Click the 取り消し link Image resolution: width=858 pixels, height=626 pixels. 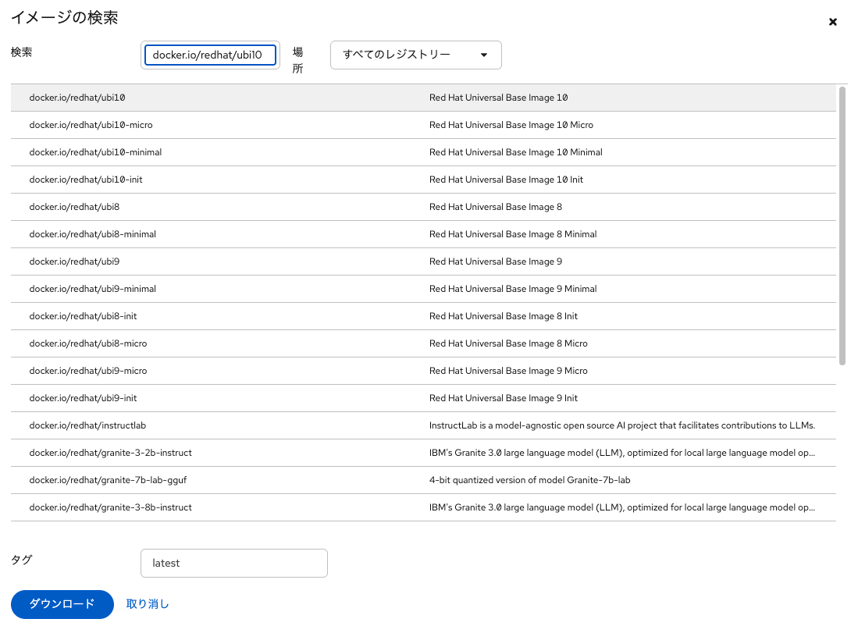point(148,603)
